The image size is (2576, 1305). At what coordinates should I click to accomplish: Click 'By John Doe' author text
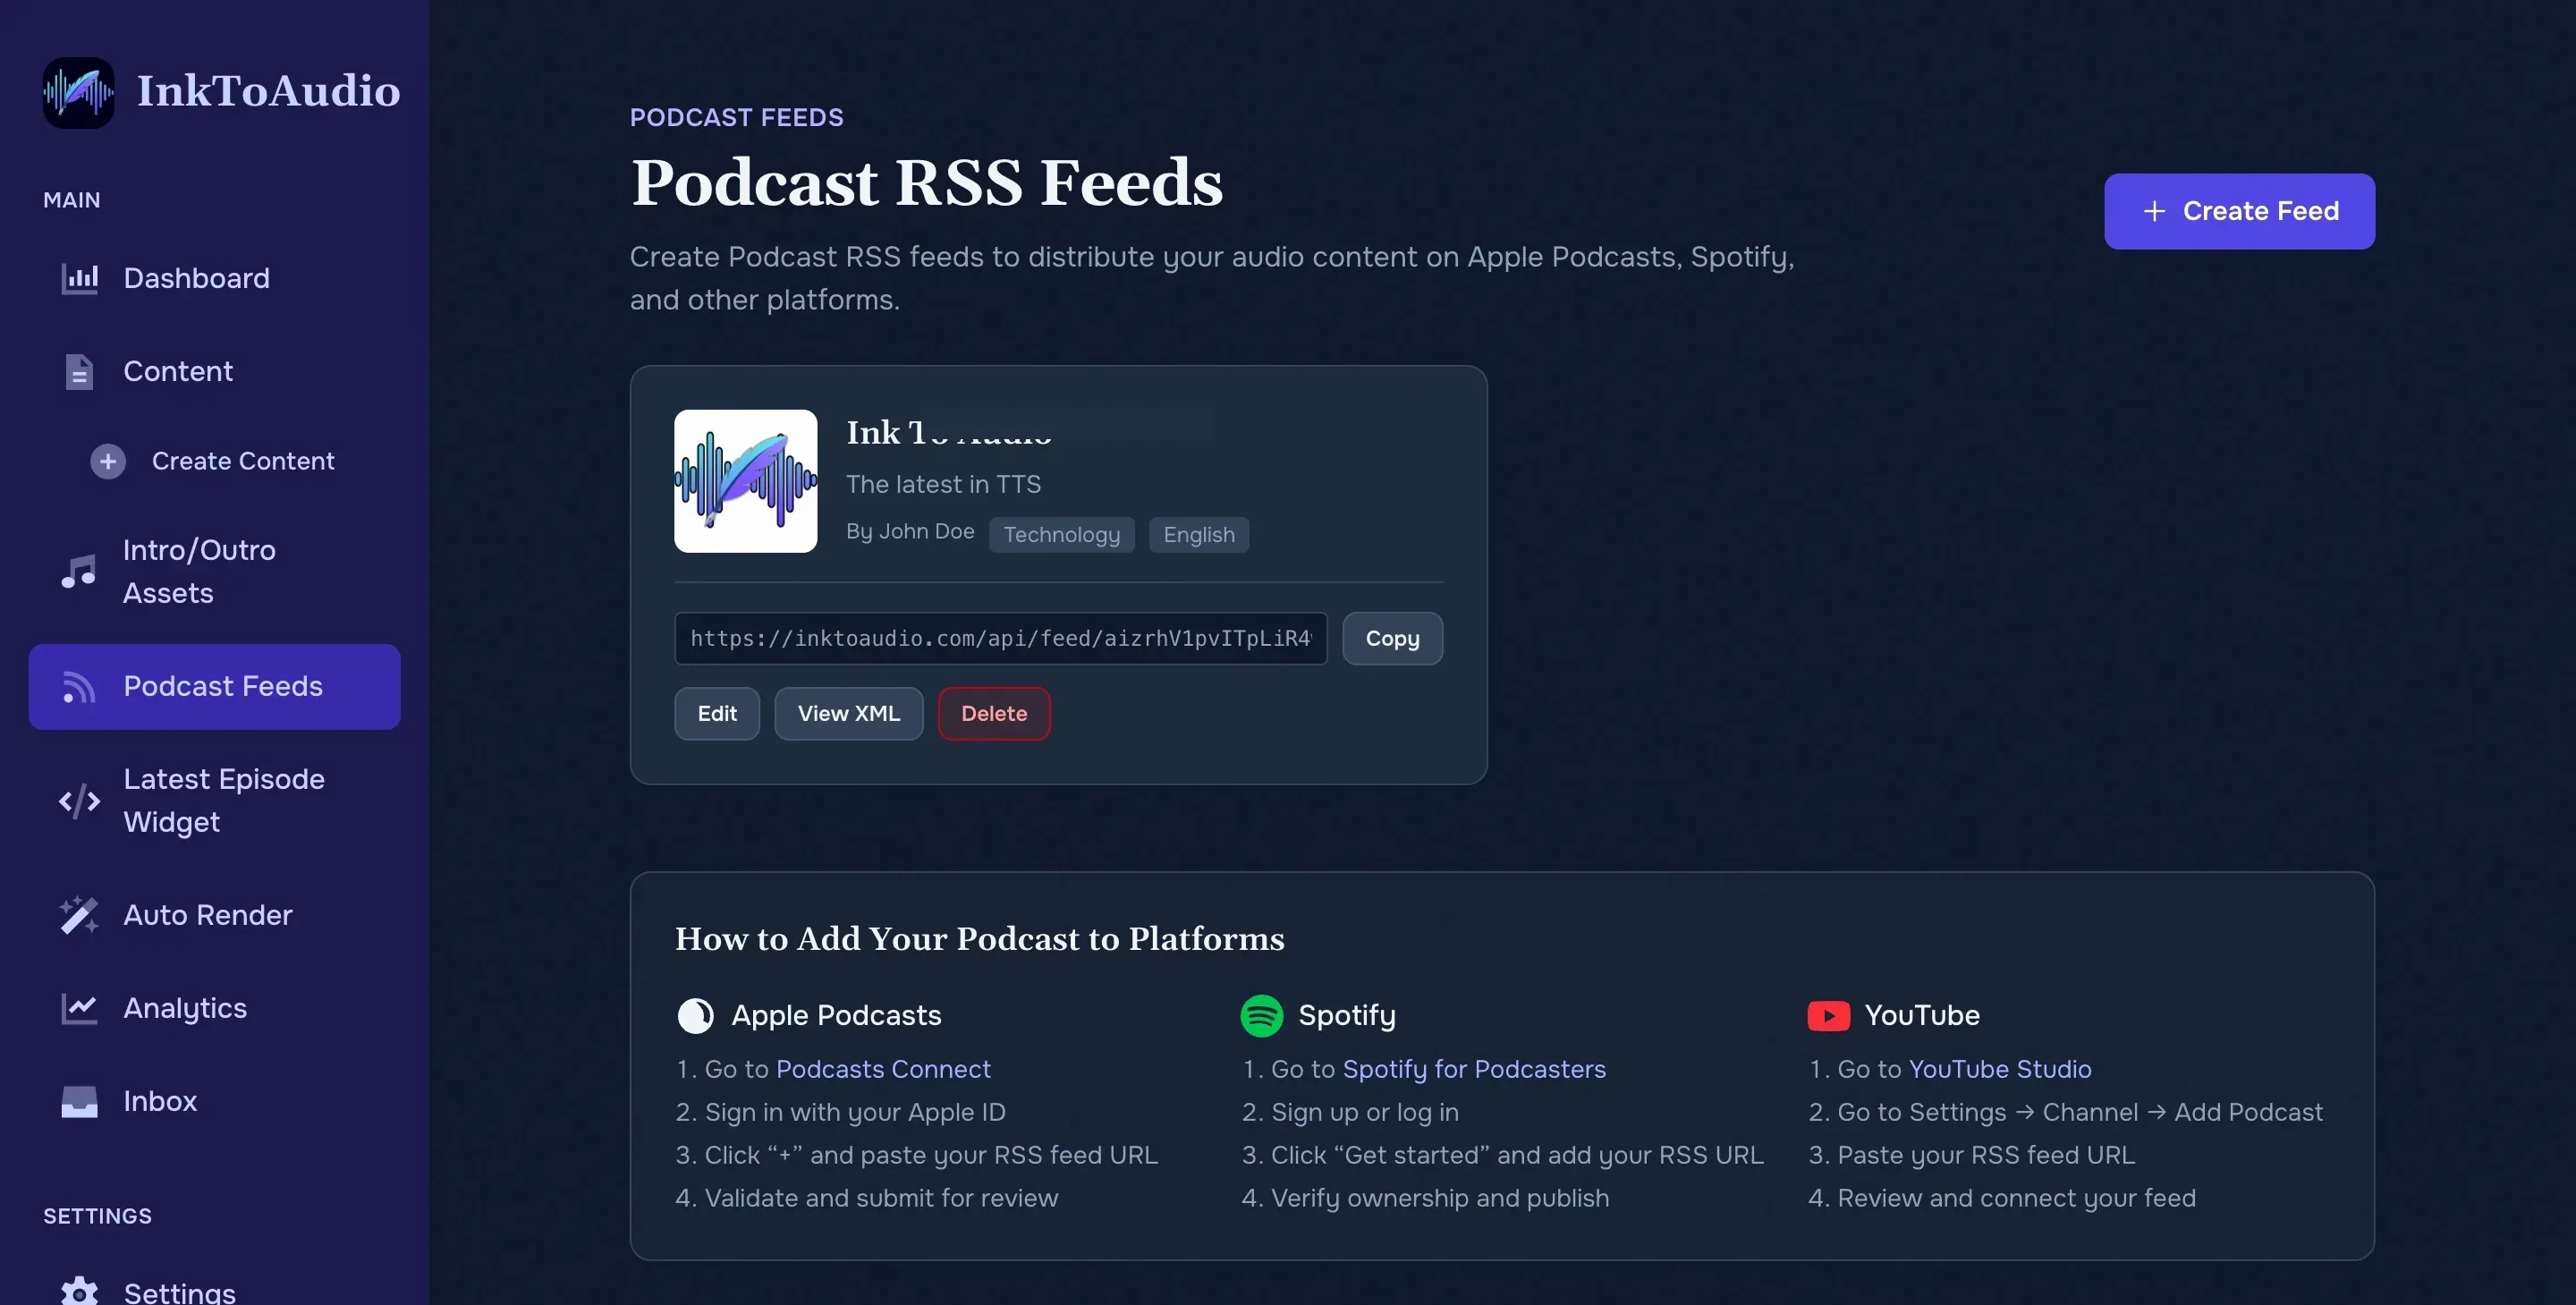pos(910,532)
